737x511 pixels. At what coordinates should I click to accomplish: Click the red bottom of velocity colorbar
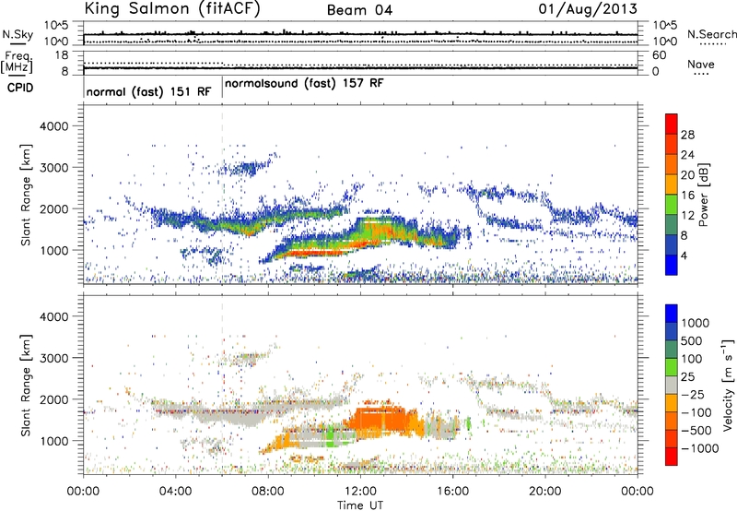672,457
